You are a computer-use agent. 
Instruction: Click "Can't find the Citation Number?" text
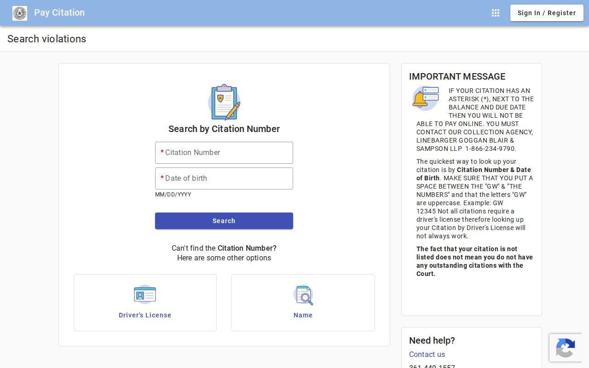(x=224, y=248)
